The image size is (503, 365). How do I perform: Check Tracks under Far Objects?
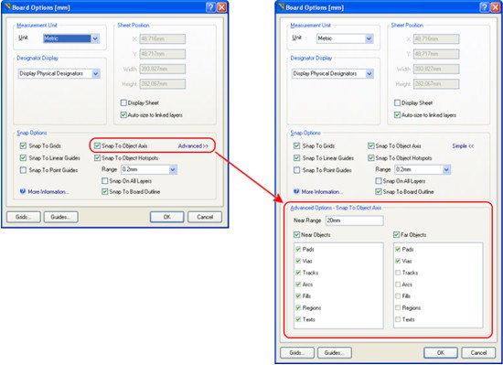click(398, 273)
